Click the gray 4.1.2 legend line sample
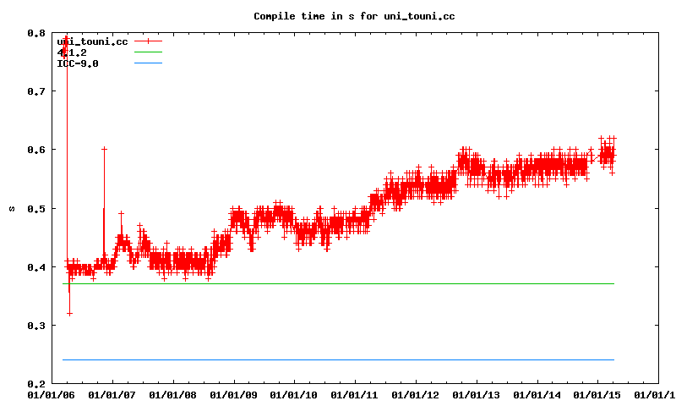The height and width of the screenshot is (406, 676). [x=147, y=52]
